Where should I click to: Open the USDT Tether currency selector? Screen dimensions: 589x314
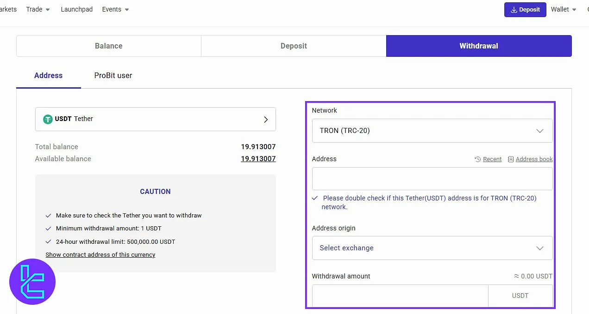pos(155,119)
